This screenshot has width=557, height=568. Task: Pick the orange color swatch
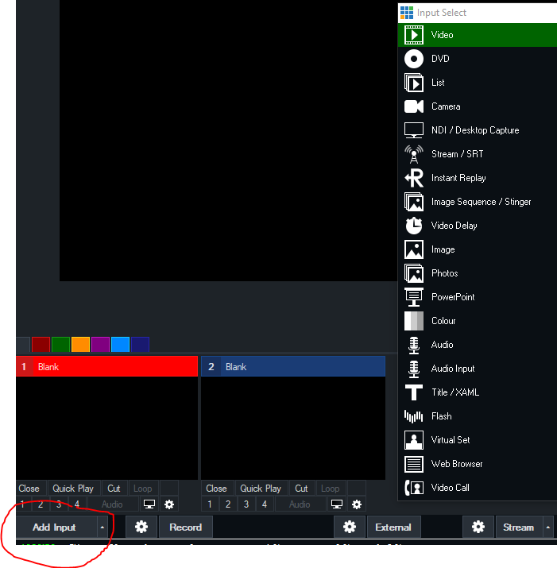[x=80, y=345]
